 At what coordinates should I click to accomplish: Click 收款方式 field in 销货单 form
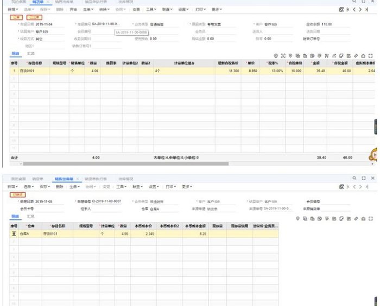click(x=50, y=39)
